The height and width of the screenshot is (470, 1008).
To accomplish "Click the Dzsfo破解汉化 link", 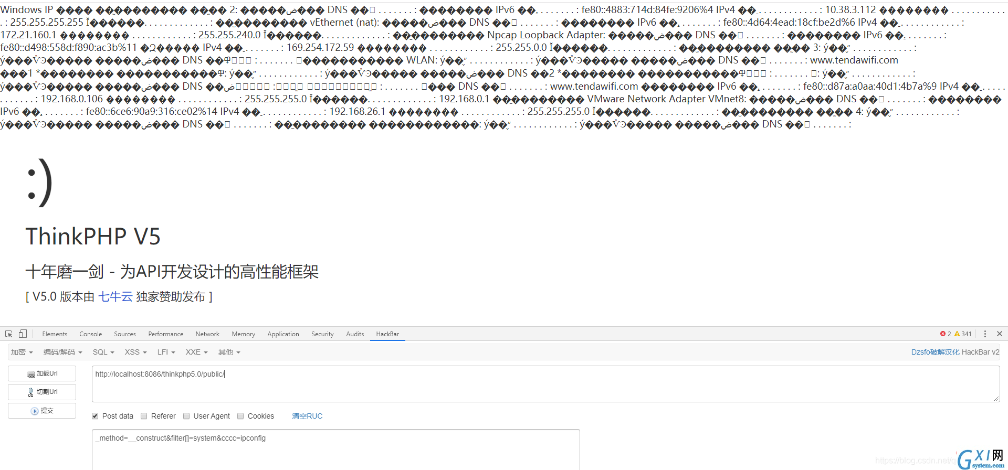I will coord(936,352).
